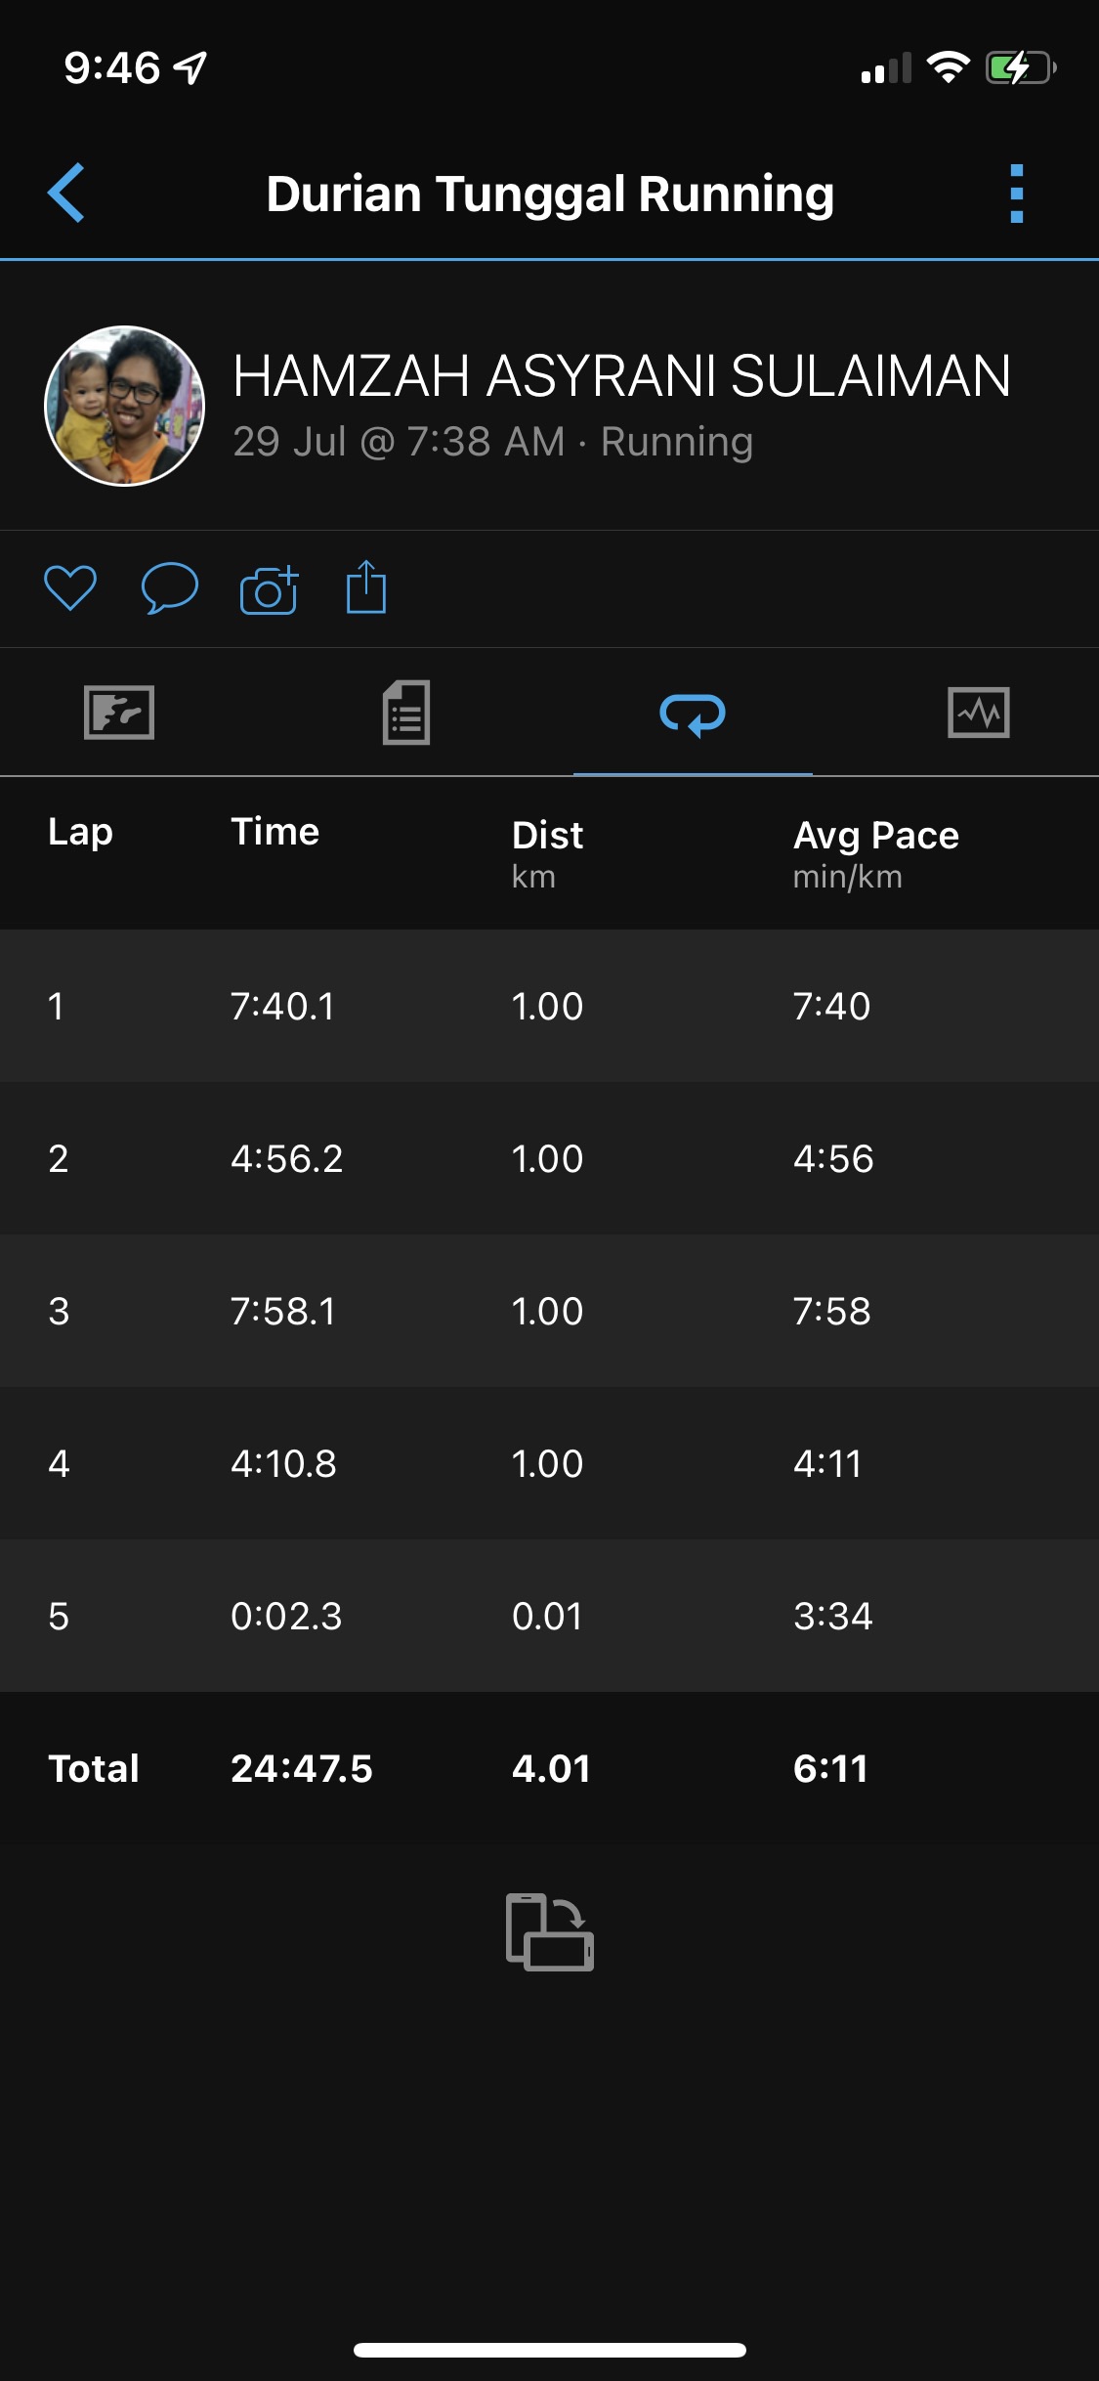Switch to the map overview tab
This screenshot has height=2381, width=1099.
tap(119, 713)
